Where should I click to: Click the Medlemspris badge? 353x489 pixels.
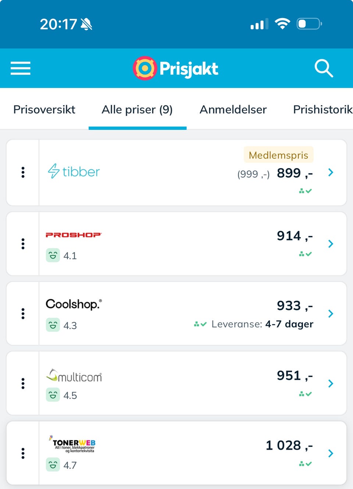(278, 155)
